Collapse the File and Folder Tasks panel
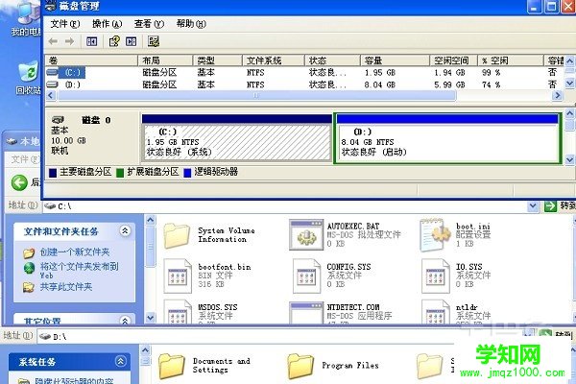The image size is (576, 384). pyautogui.click(x=125, y=230)
